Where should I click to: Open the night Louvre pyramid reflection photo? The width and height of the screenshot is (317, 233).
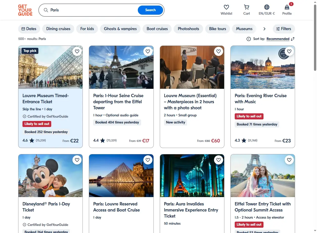click(x=121, y=176)
